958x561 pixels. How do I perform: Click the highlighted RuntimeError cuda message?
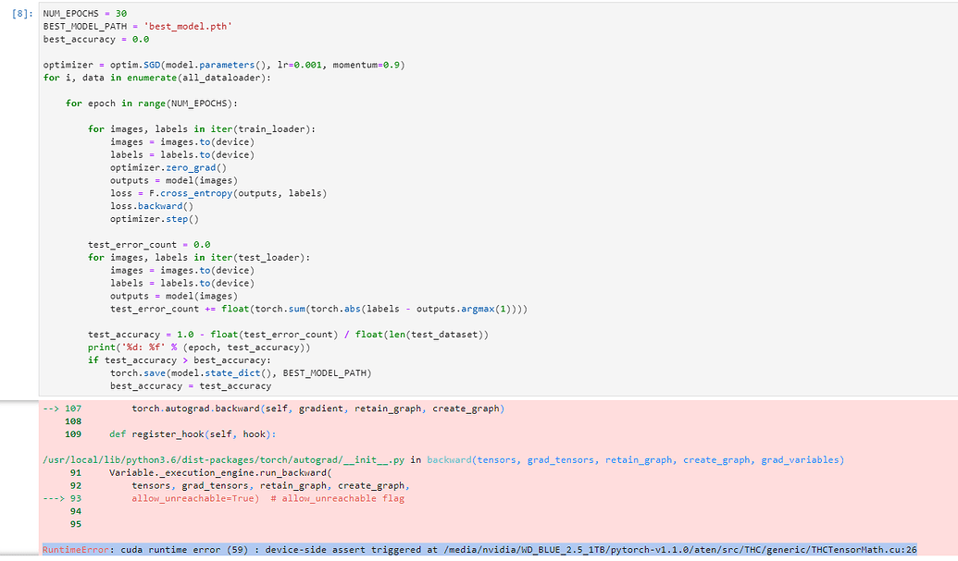(479, 549)
